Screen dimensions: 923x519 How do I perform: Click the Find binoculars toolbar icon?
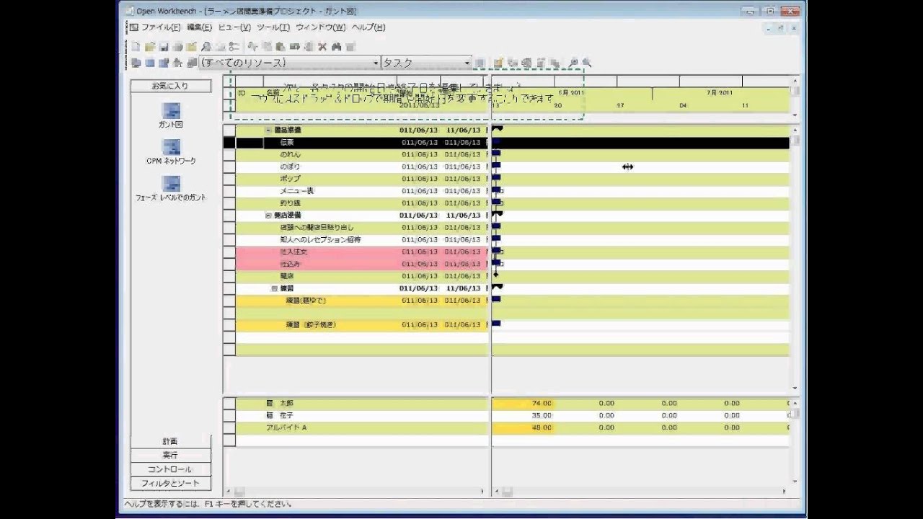point(336,47)
